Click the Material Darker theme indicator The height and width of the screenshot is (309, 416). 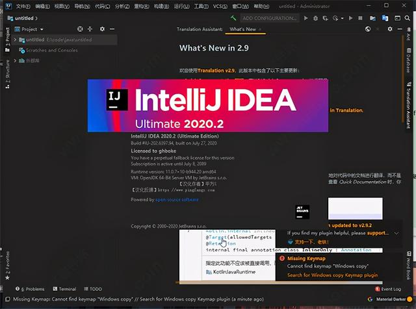click(x=391, y=299)
